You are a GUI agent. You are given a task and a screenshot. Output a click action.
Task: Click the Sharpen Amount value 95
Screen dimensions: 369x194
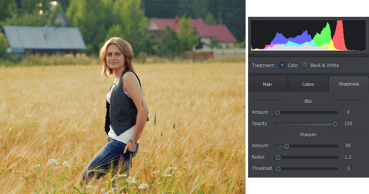(x=348, y=146)
